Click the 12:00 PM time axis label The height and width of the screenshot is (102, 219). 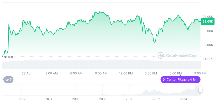pos(126,73)
